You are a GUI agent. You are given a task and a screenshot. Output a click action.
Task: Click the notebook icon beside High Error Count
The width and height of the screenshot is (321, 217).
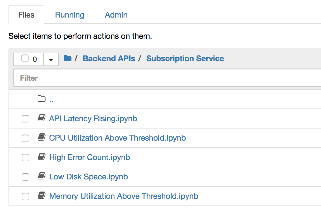click(41, 157)
